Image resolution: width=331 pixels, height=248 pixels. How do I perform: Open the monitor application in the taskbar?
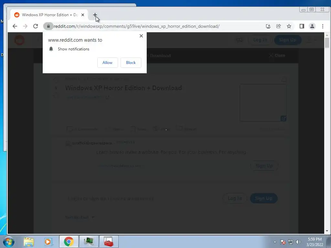pyautogui.click(x=89, y=242)
